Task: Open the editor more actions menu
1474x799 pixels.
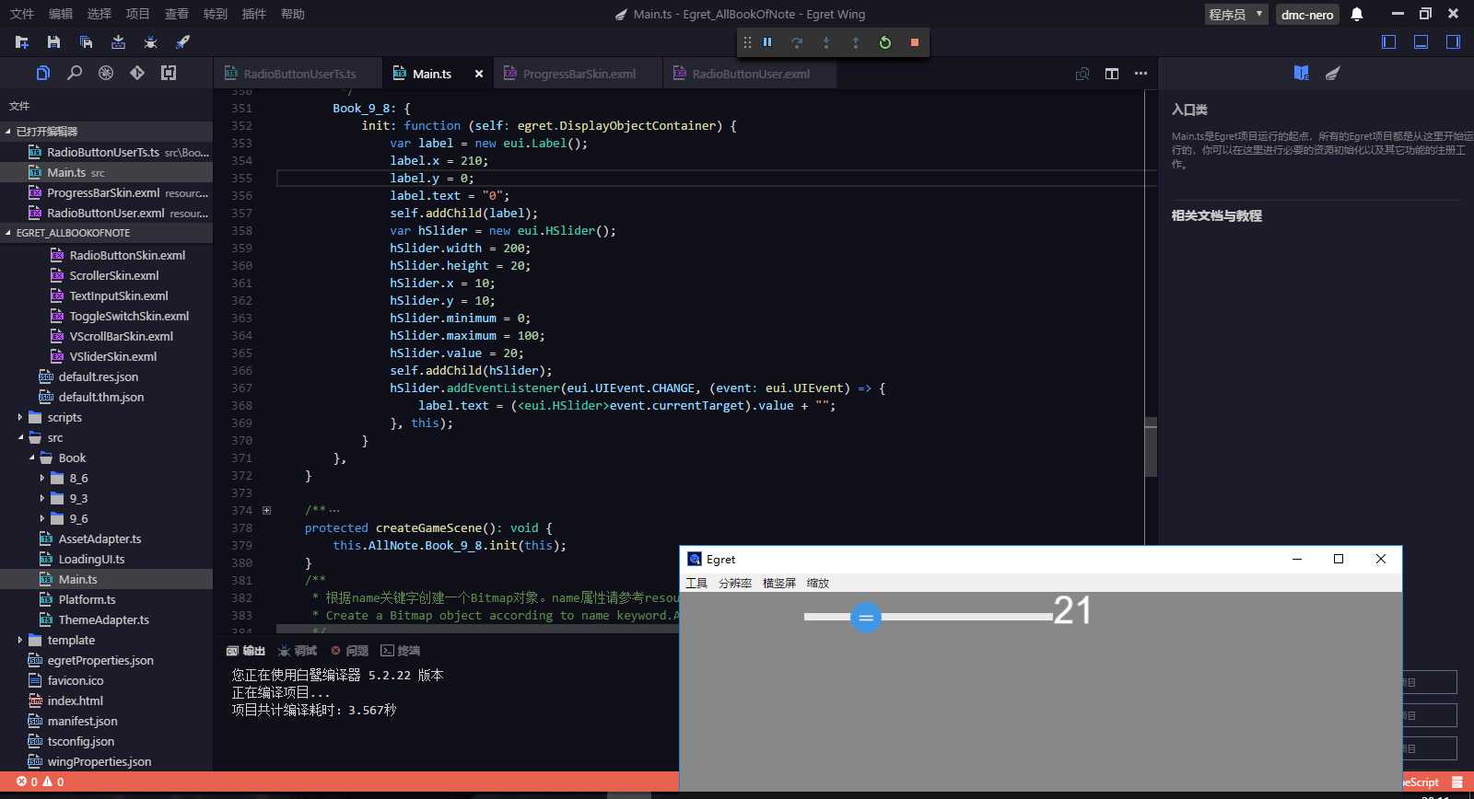Action: [1141, 74]
